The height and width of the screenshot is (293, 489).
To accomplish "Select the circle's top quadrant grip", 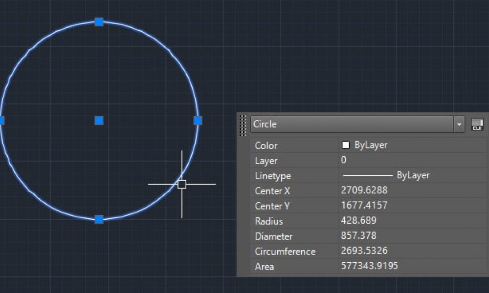I will [x=99, y=21].
